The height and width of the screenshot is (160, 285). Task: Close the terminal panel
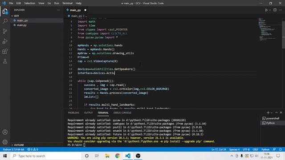click(x=281, y=112)
